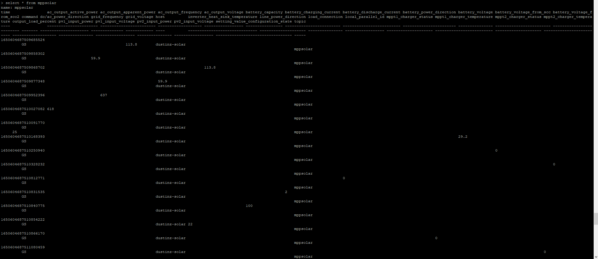Click the scrollbar down arrow

tap(595, 256)
